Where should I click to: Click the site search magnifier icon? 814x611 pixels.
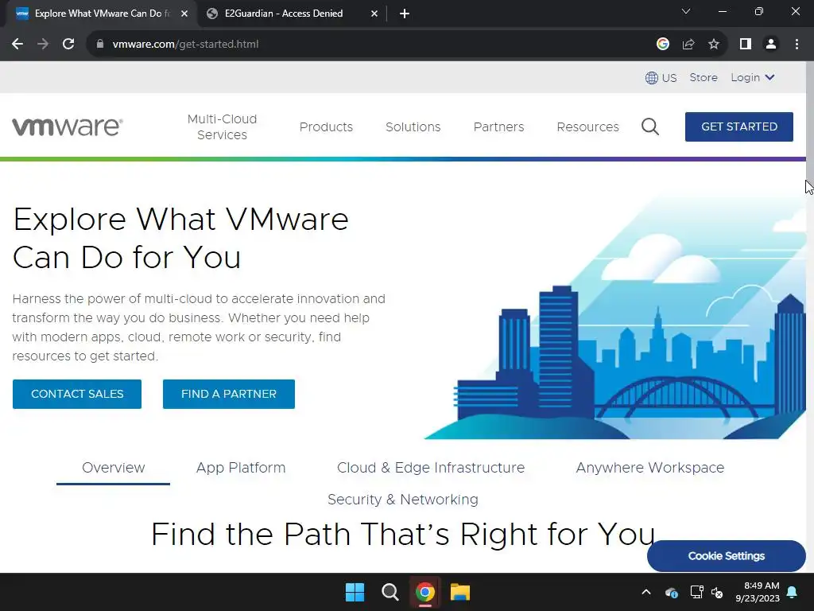point(650,126)
